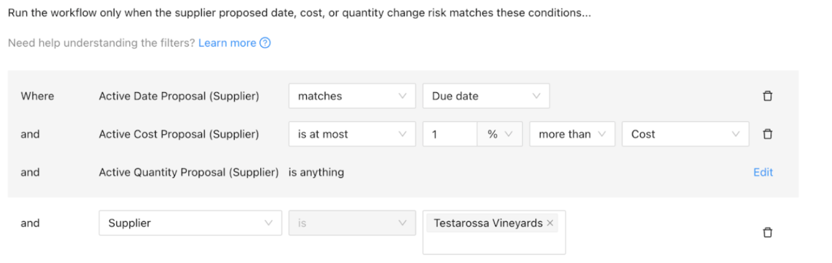Click inside the supplier tags input box
This screenshot has height=263, width=832.
(x=494, y=244)
